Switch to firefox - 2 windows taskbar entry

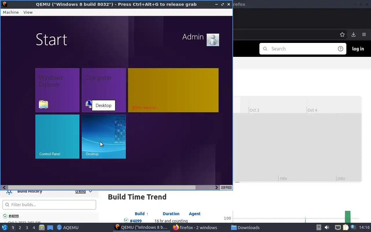click(195, 227)
